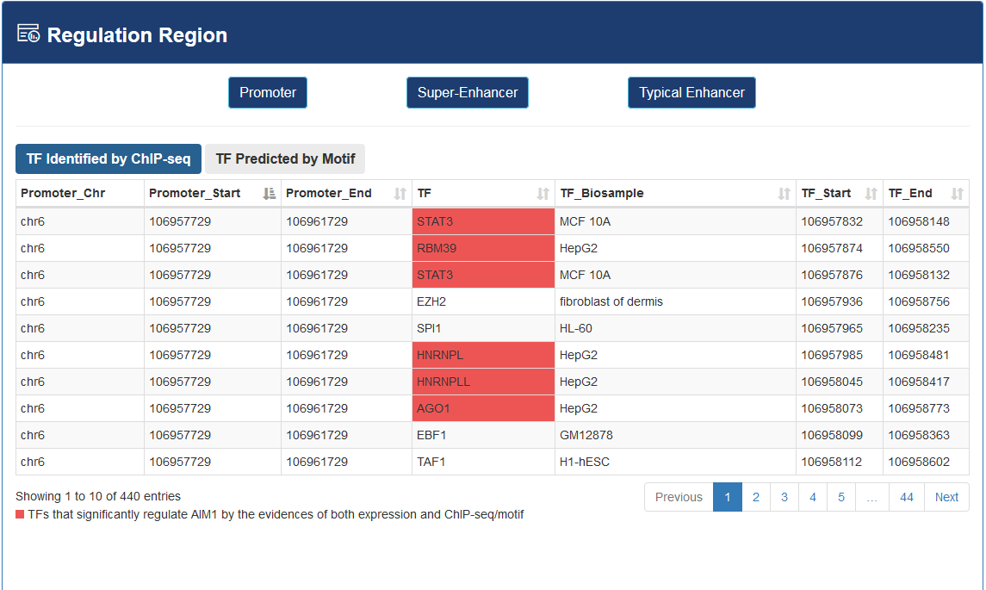Click STAT3 cell with TF_Start 106957876

[x=483, y=275]
